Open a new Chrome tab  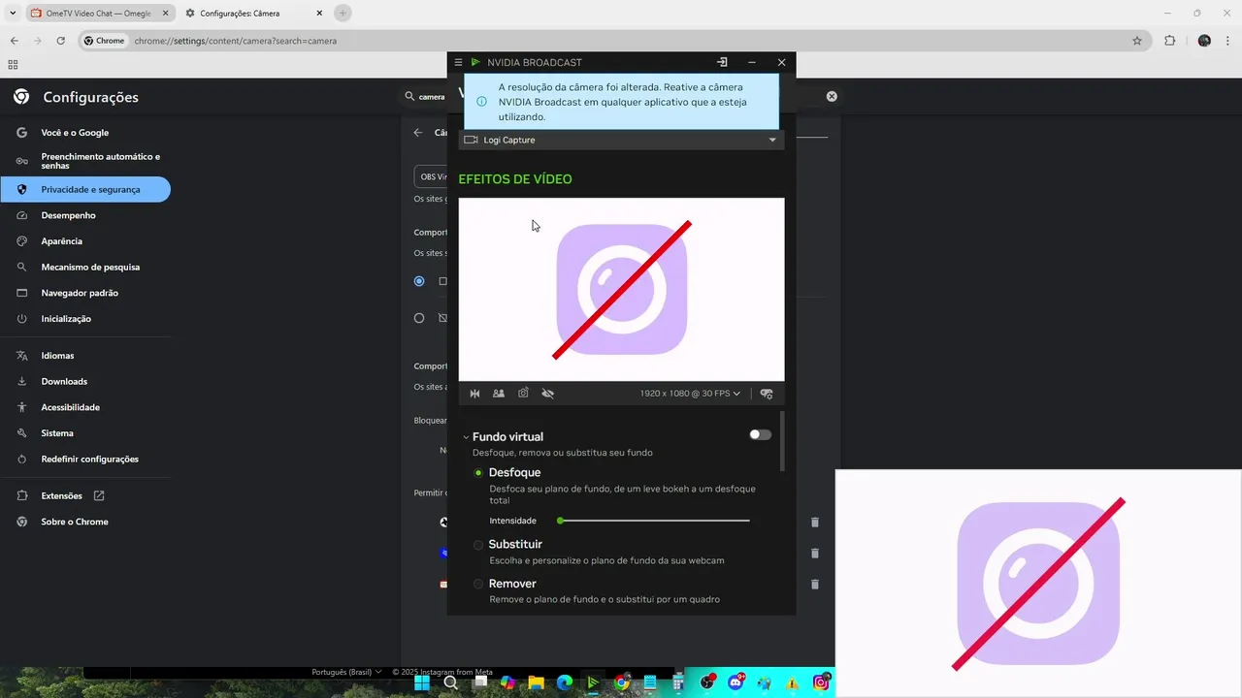pyautogui.click(x=343, y=14)
